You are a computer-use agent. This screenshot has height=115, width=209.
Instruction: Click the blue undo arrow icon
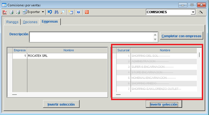point(50,12)
